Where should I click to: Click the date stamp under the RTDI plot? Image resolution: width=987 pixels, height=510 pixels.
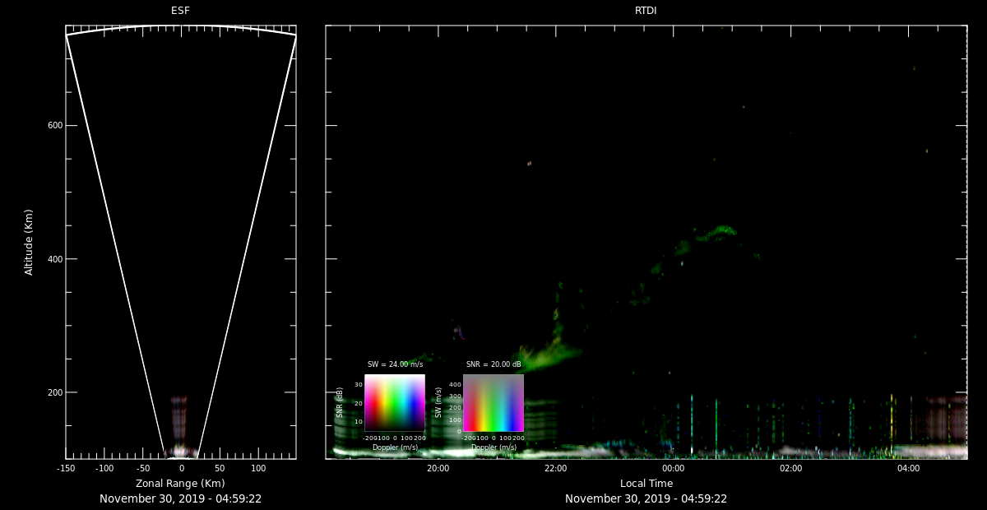tap(646, 498)
